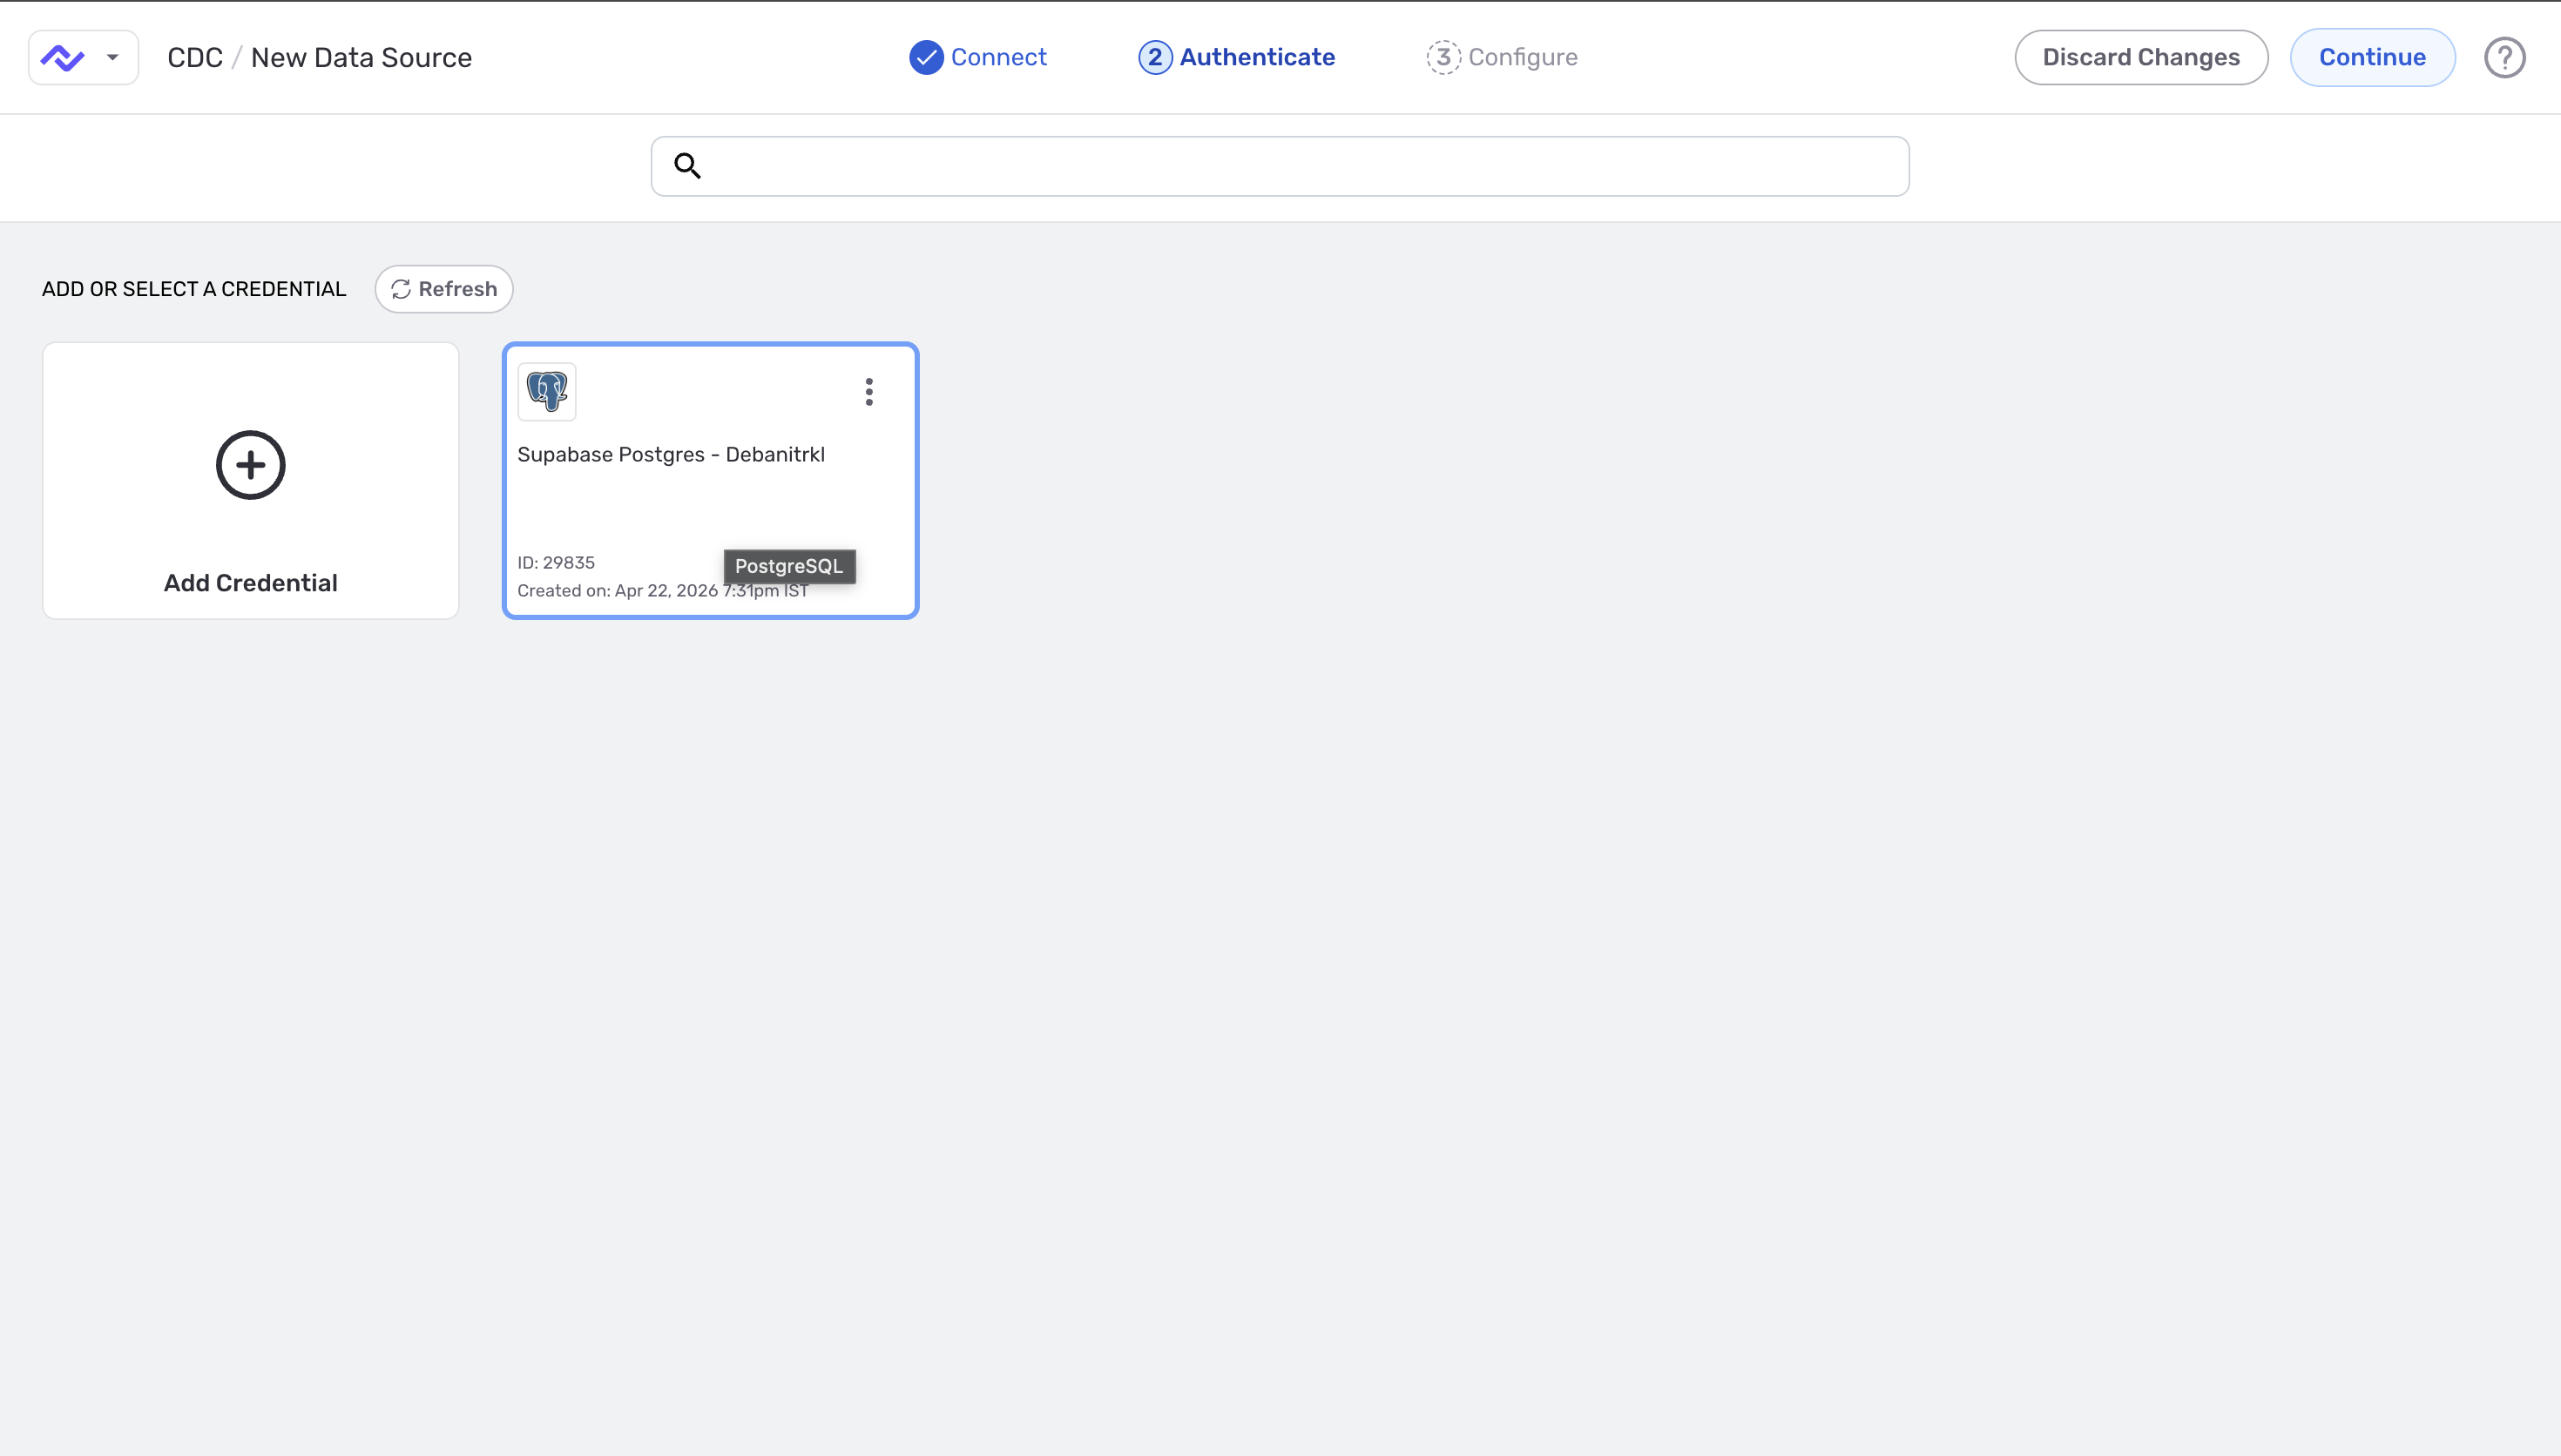Click the ADD OR SELECT A CREDENTIAL heading
2561x1456 pixels.
coord(194,289)
